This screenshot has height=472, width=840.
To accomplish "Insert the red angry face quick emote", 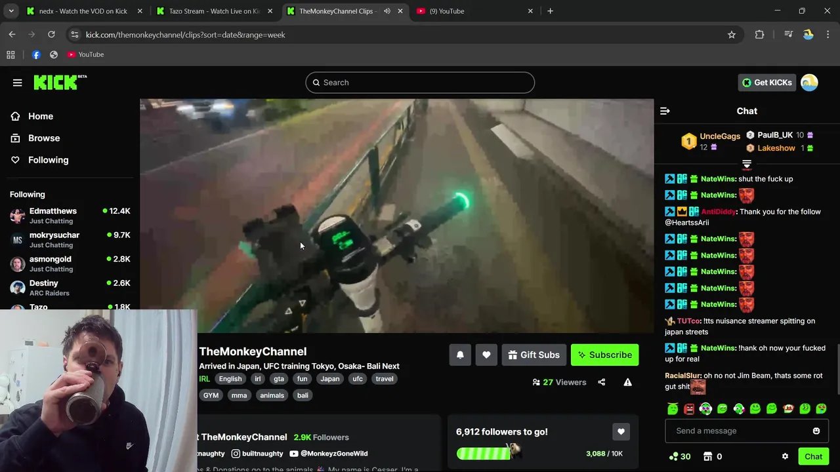I will point(689,408).
